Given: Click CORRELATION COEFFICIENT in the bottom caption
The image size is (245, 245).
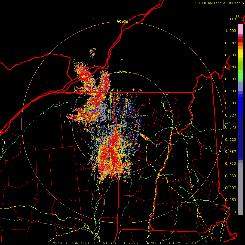Looking at the screenshot, I should click(79, 243).
